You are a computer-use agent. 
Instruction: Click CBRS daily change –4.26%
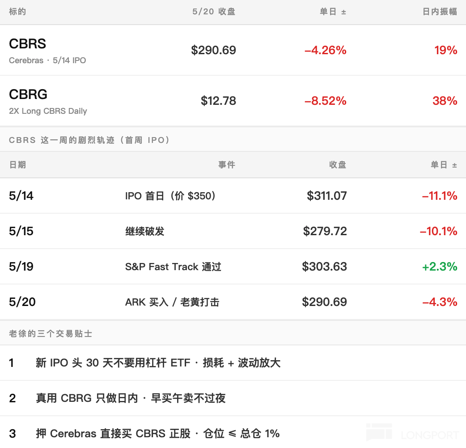click(326, 50)
